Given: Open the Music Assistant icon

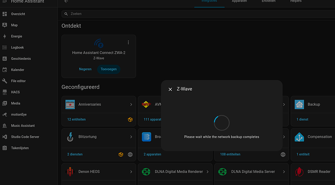Looking at the screenshot, I should (x=5, y=126).
